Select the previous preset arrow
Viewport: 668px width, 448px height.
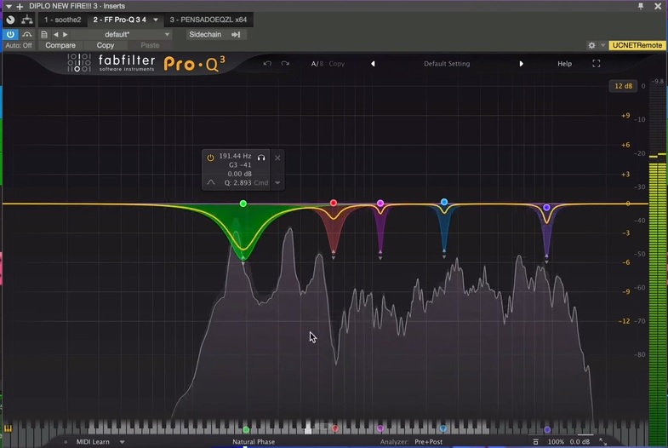click(373, 64)
